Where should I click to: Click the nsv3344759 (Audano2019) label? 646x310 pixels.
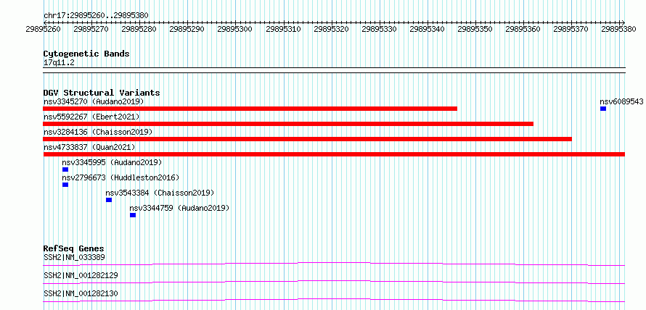click(x=179, y=208)
